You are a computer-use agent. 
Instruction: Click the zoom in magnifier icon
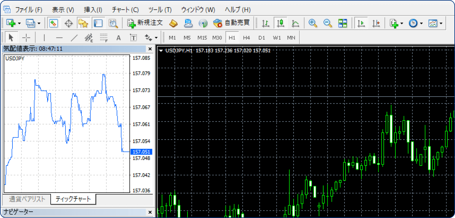tap(313, 23)
